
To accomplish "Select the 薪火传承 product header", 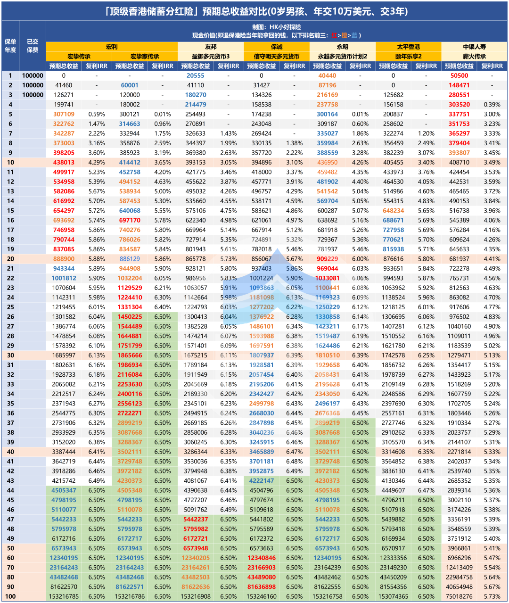I will (x=474, y=57).
